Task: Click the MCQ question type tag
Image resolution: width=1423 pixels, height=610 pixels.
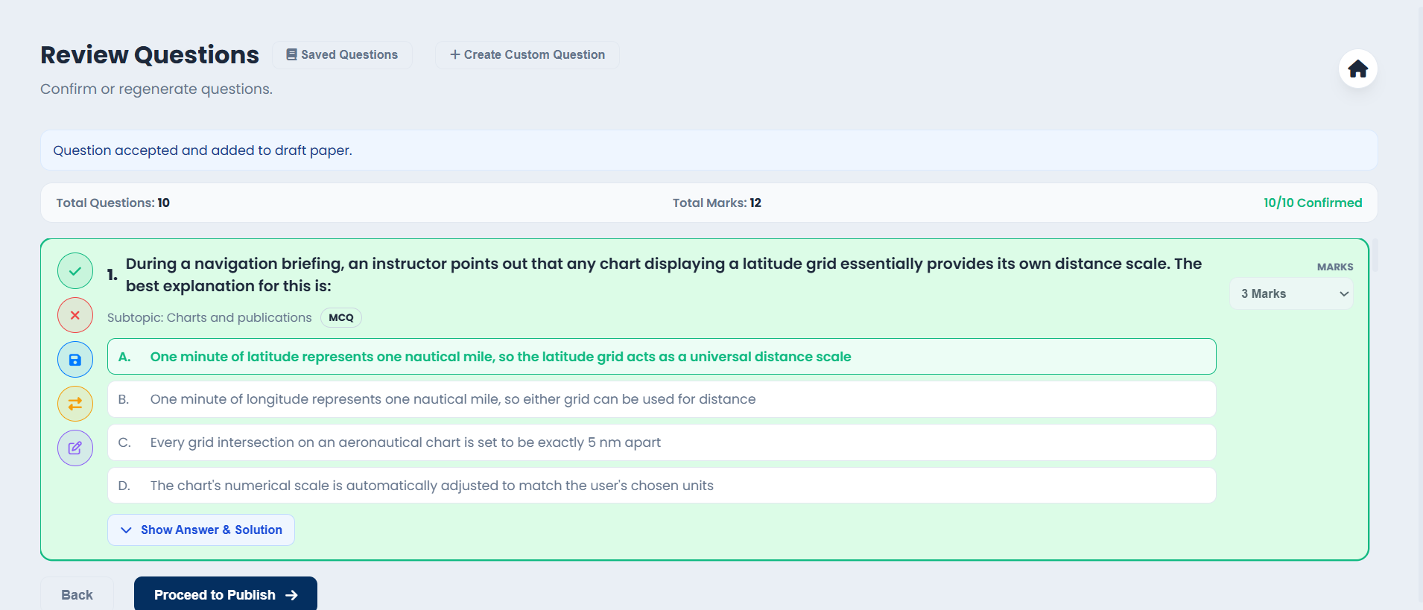Action: coord(341,318)
